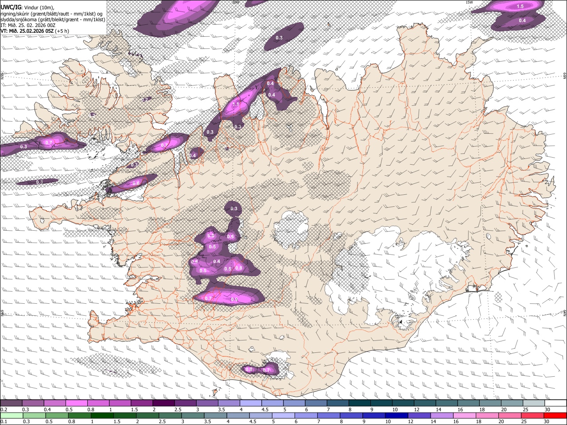The height and width of the screenshot is (425, 567).
Task: Click the 1.1 precipitation label on the map
Action: [236, 104]
